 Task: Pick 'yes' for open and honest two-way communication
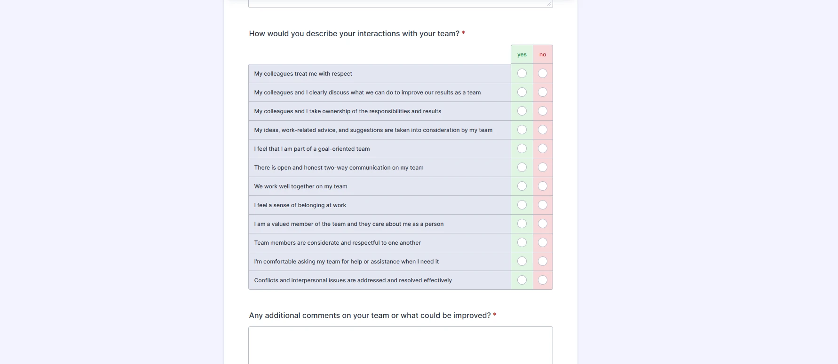tap(522, 167)
